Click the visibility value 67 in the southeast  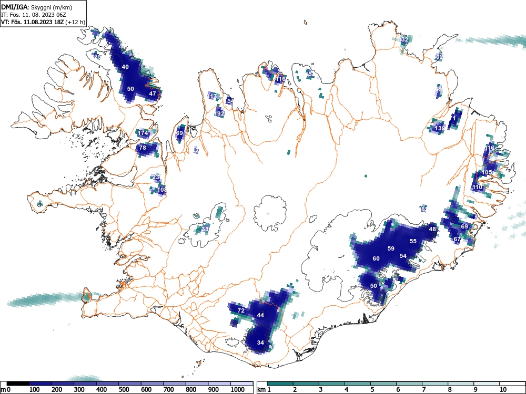pyautogui.click(x=457, y=239)
